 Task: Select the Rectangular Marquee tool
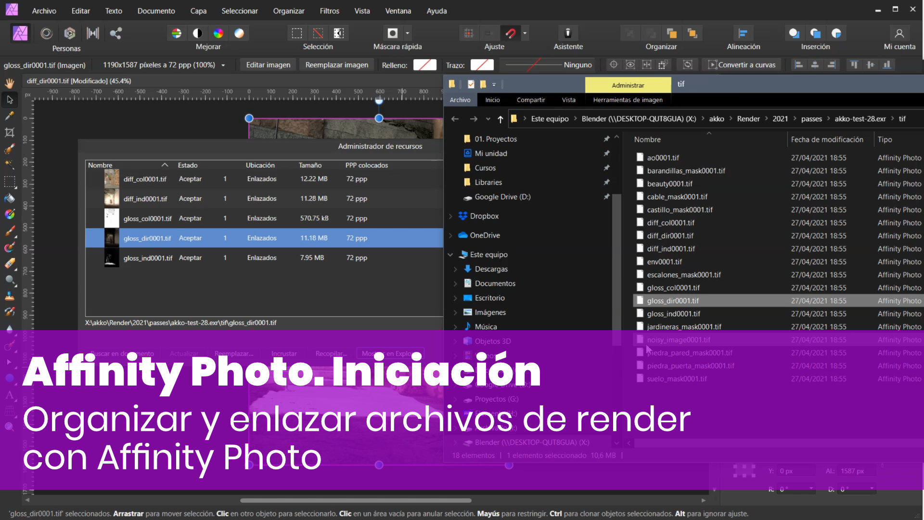10,182
